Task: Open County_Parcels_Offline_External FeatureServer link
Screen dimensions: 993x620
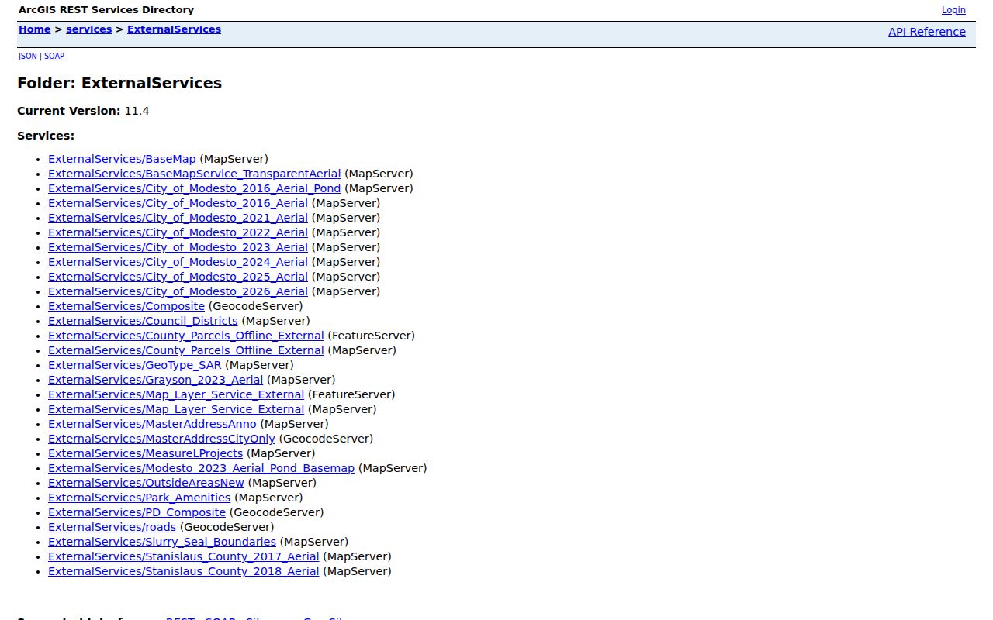Action: [186, 336]
